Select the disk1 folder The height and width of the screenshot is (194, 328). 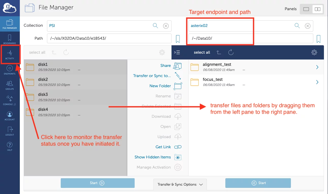(x=75, y=67)
